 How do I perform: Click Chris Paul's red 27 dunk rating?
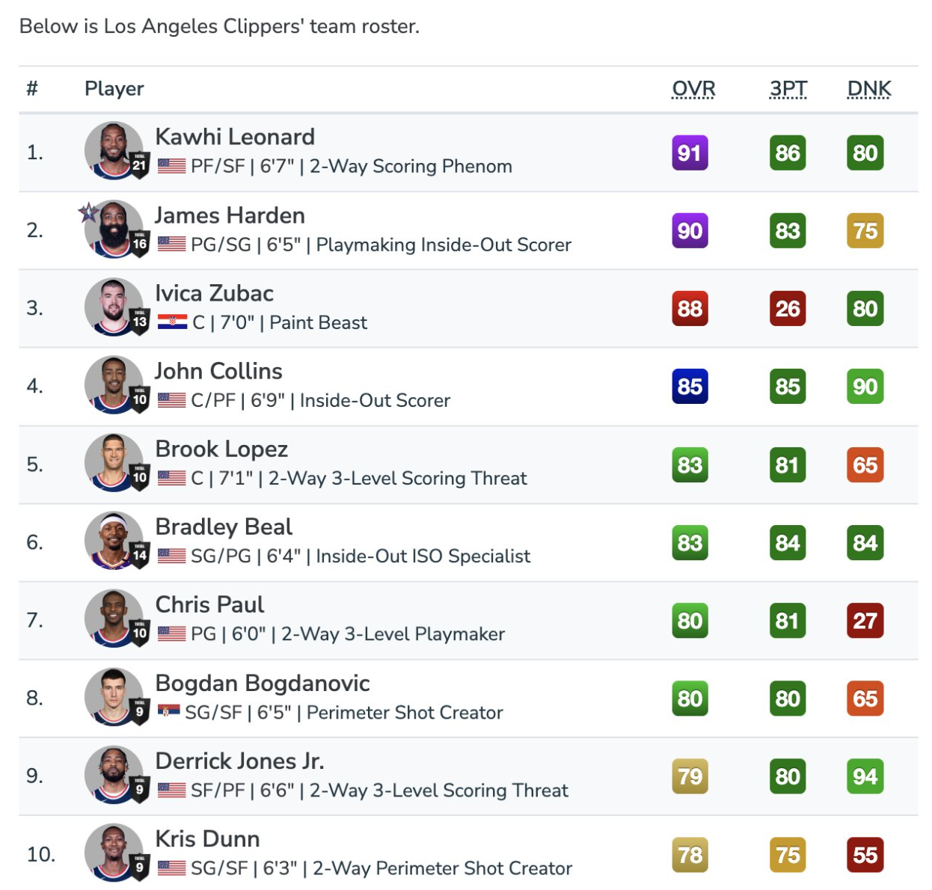point(865,621)
